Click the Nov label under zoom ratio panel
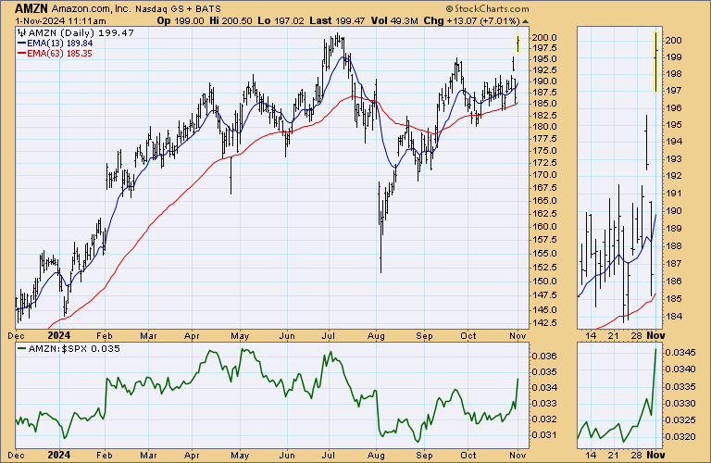The height and width of the screenshot is (463, 711). [x=655, y=455]
